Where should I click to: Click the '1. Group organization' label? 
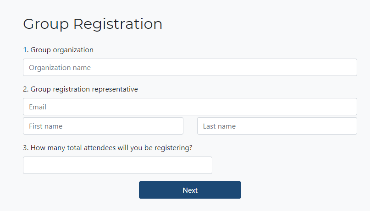click(58, 50)
